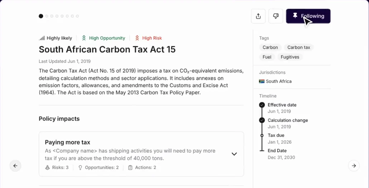The width and height of the screenshot is (369, 188).
Task: Click the Tax due timeline marker
Action: pyautogui.click(x=262, y=135)
